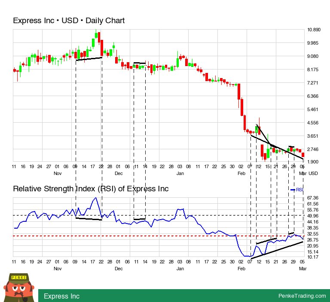Click the Feb month label under the RSI chart
The width and height of the screenshot is (330, 302).
tap(241, 269)
